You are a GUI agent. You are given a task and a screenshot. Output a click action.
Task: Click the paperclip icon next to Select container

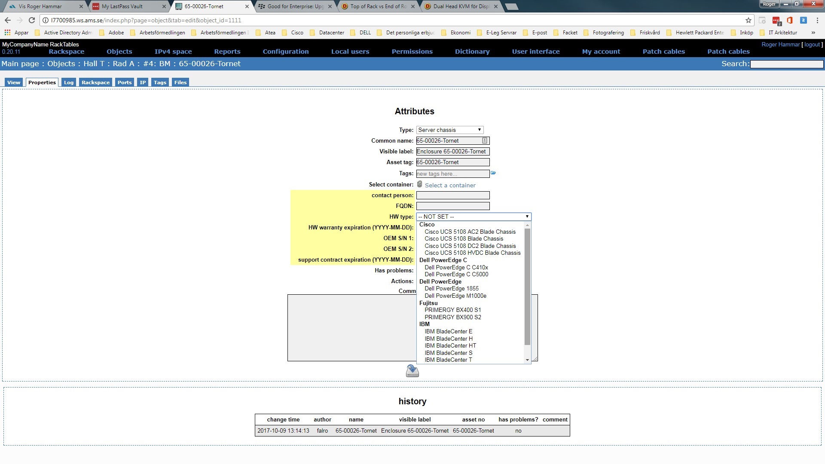[420, 184]
